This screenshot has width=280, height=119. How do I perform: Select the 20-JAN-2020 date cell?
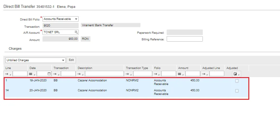click(x=38, y=90)
